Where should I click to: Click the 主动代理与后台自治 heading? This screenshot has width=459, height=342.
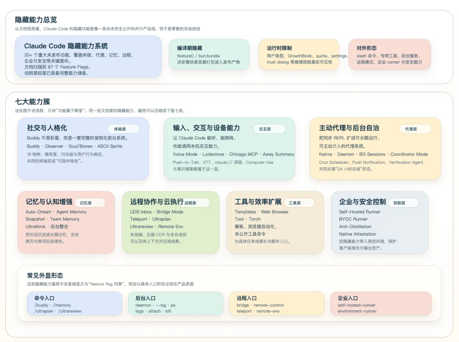(x=349, y=128)
